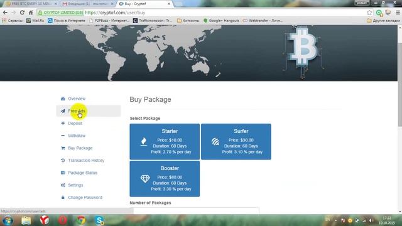Viewport: 402px width, 226px height.
Task: Click the Withdraw minus icon
Action: 63,136
